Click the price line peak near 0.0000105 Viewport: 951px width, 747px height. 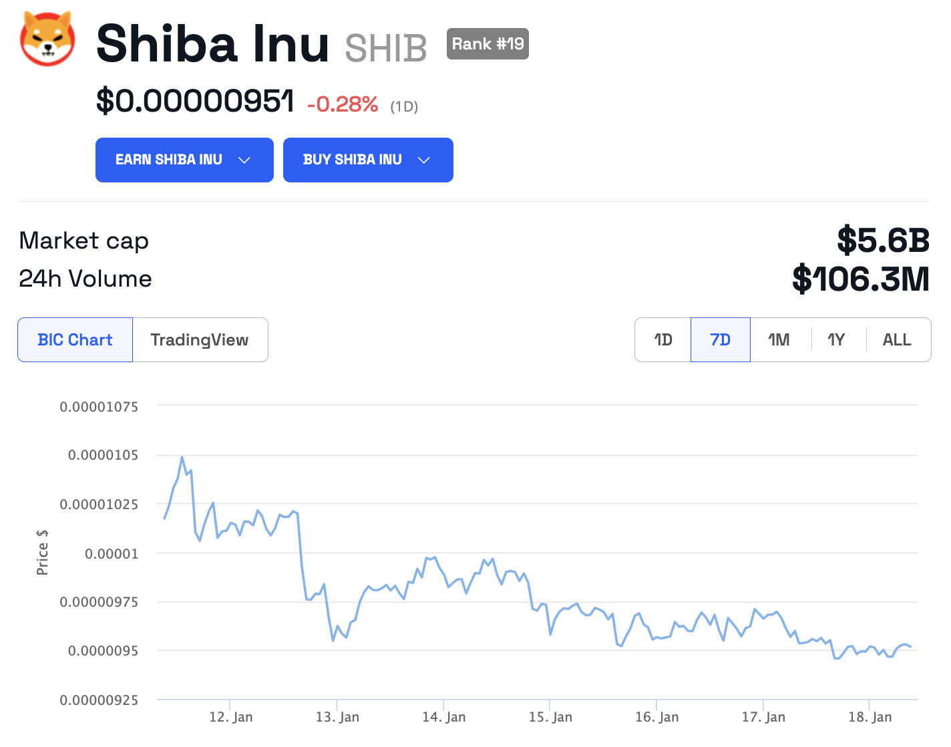[x=182, y=457]
